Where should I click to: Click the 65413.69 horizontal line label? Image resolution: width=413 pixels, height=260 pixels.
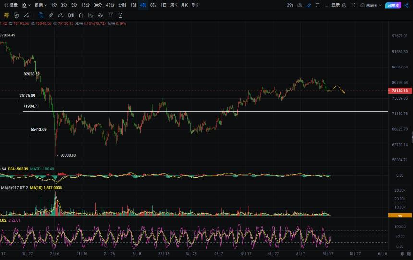click(38, 129)
